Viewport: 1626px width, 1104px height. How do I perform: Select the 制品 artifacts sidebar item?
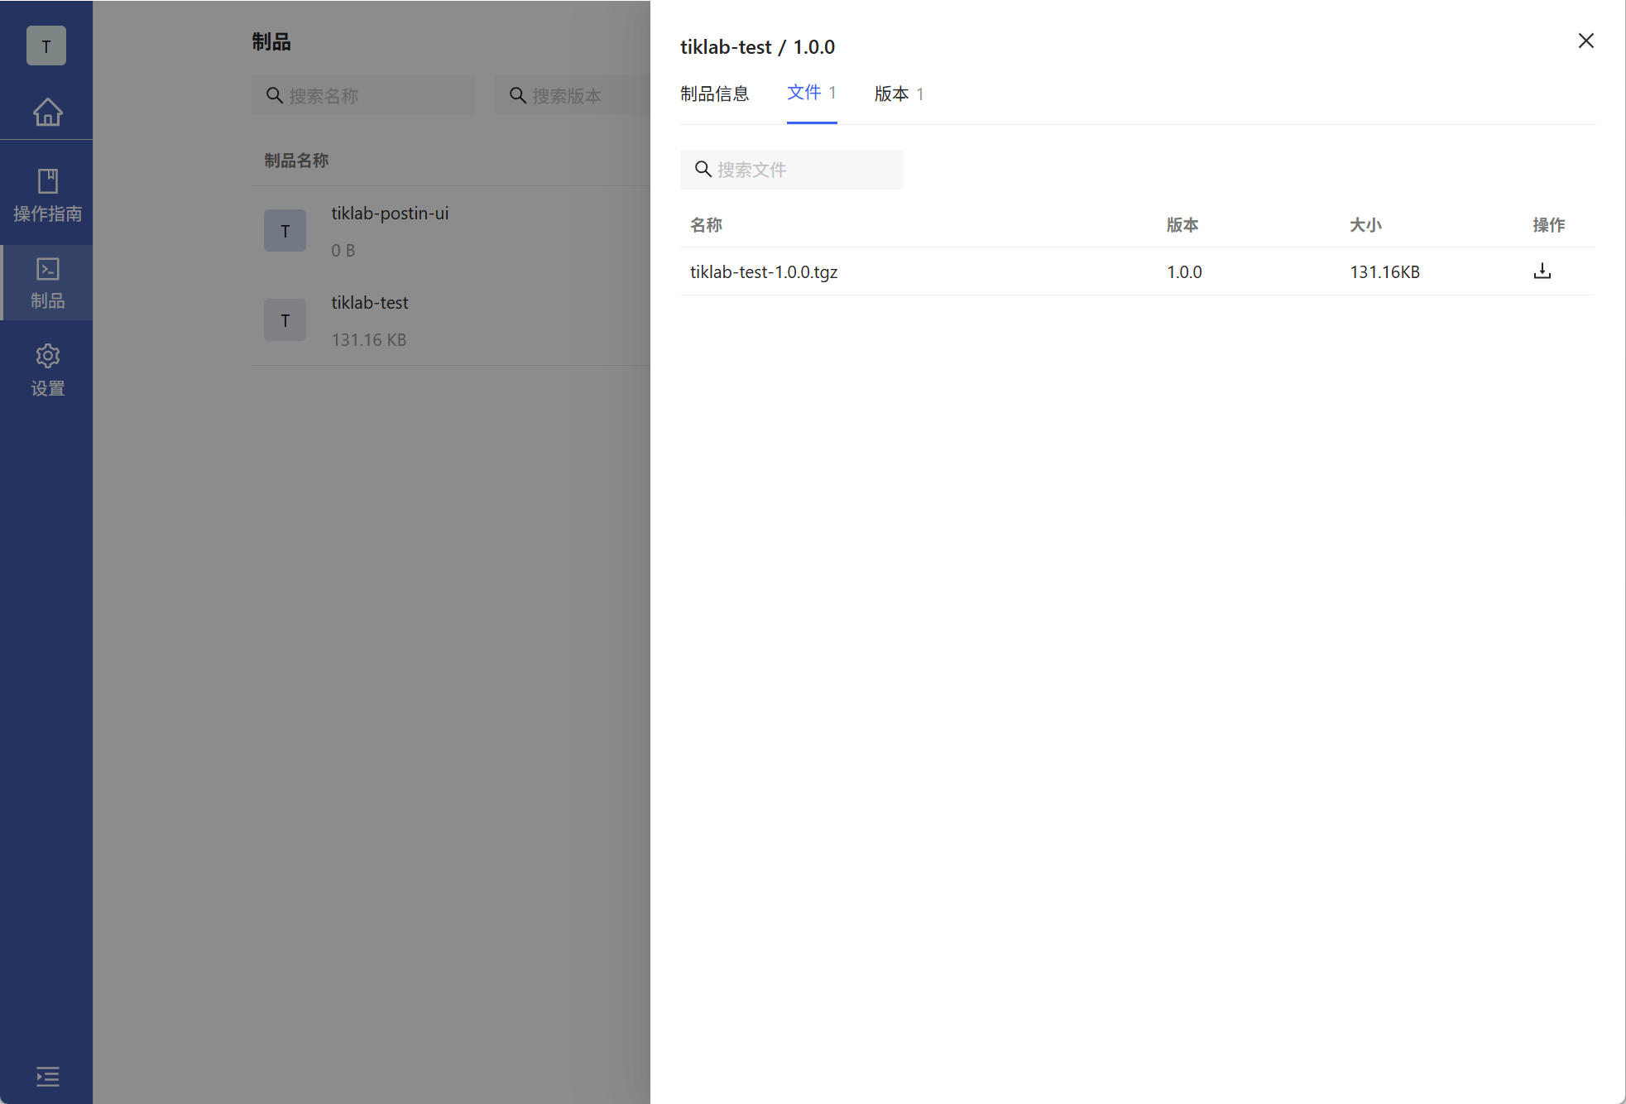point(47,283)
